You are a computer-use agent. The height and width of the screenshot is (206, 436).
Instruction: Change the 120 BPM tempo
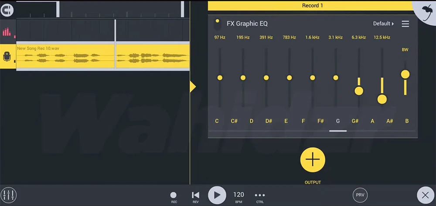point(238,197)
